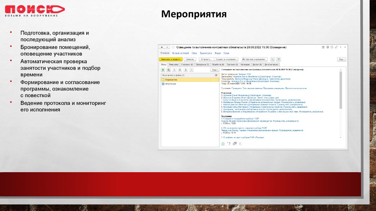Click the eighth participant link
376x211 pixels.
click(273, 112)
